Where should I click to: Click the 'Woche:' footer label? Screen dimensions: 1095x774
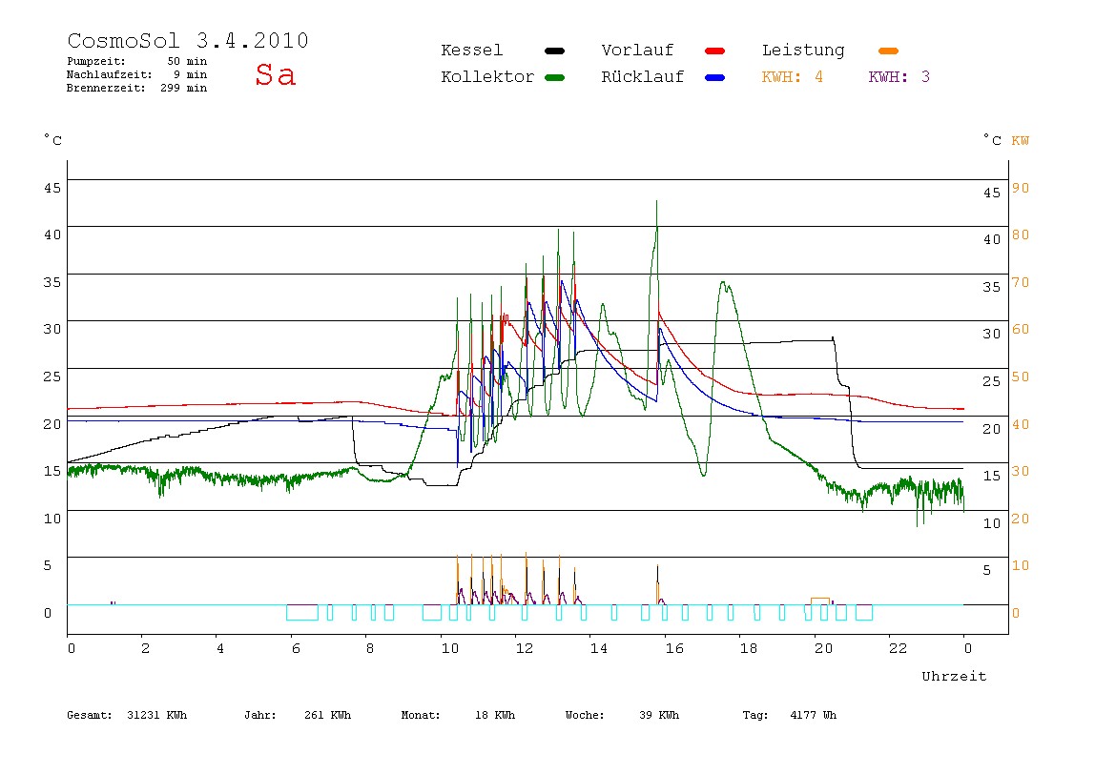[585, 715]
